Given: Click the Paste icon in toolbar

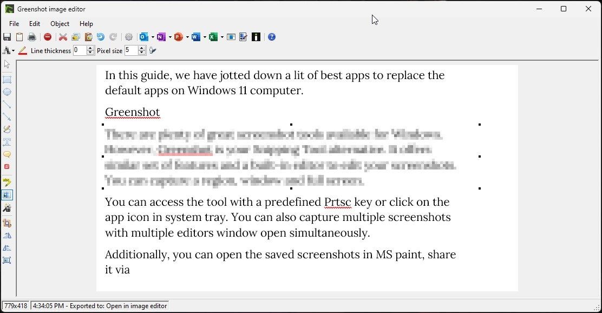Looking at the screenshot, I should 88,37.
